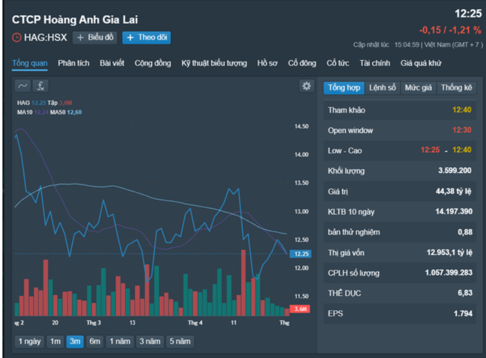Set chart range to 3m
This screenshot has height=358, width=486.
click(75, 342)
